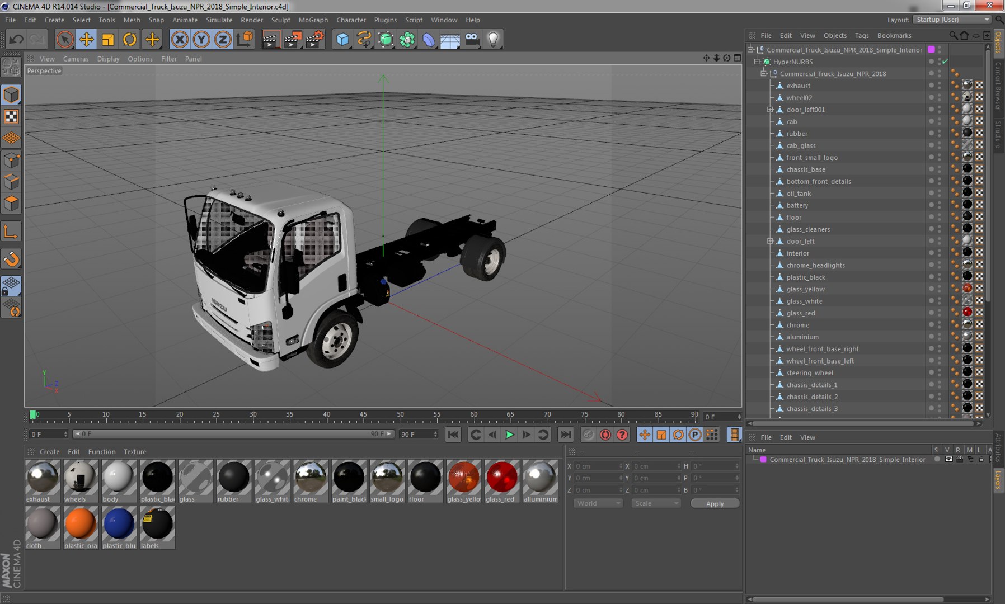Click Play Forwards button

point(509,435)
